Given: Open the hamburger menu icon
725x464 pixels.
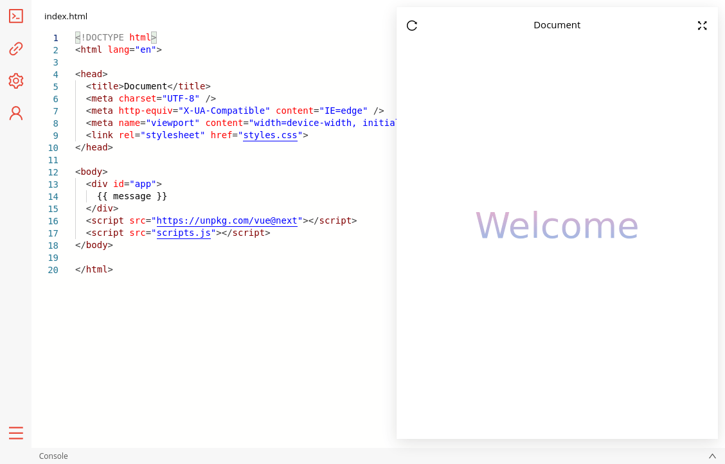Looking at the screenshot, I should (15, 433).
